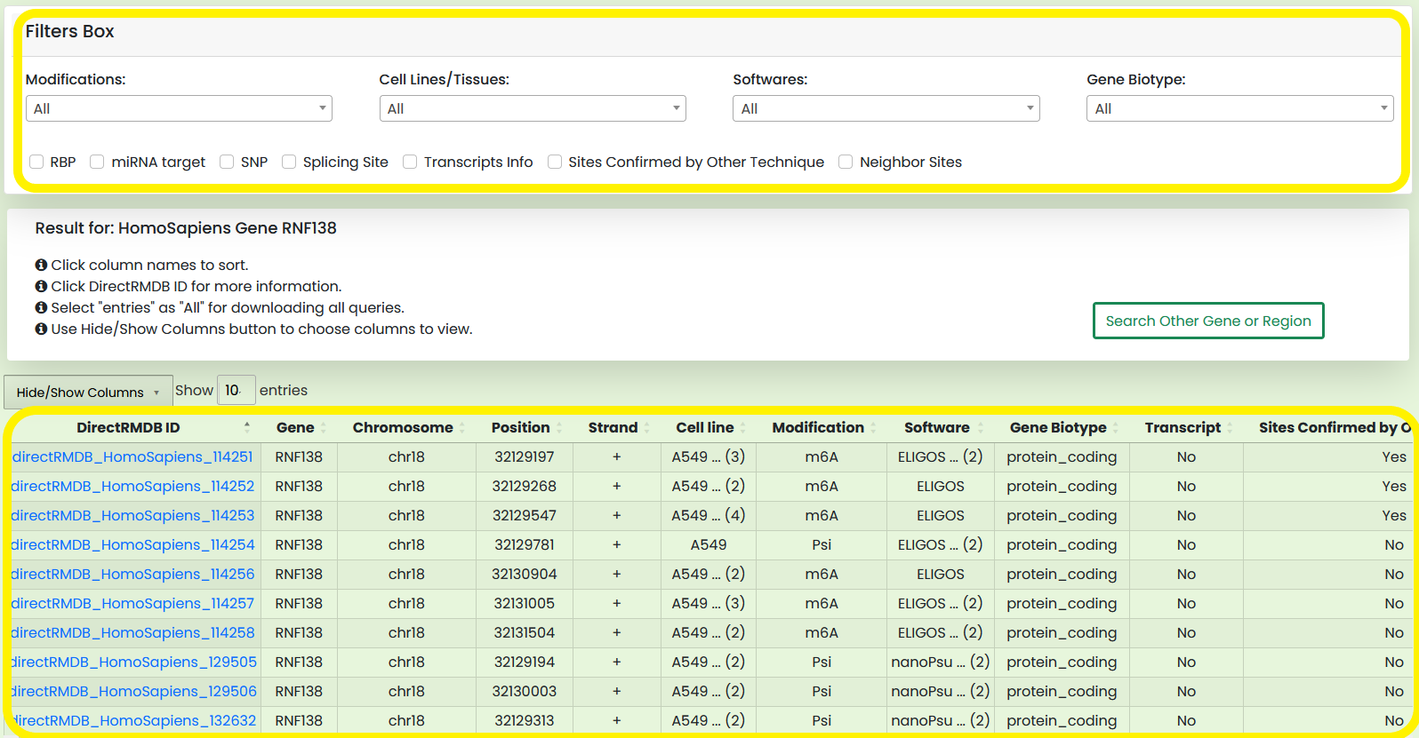Open the Cell Lines/Tissues dropdown

coord(533,108)
